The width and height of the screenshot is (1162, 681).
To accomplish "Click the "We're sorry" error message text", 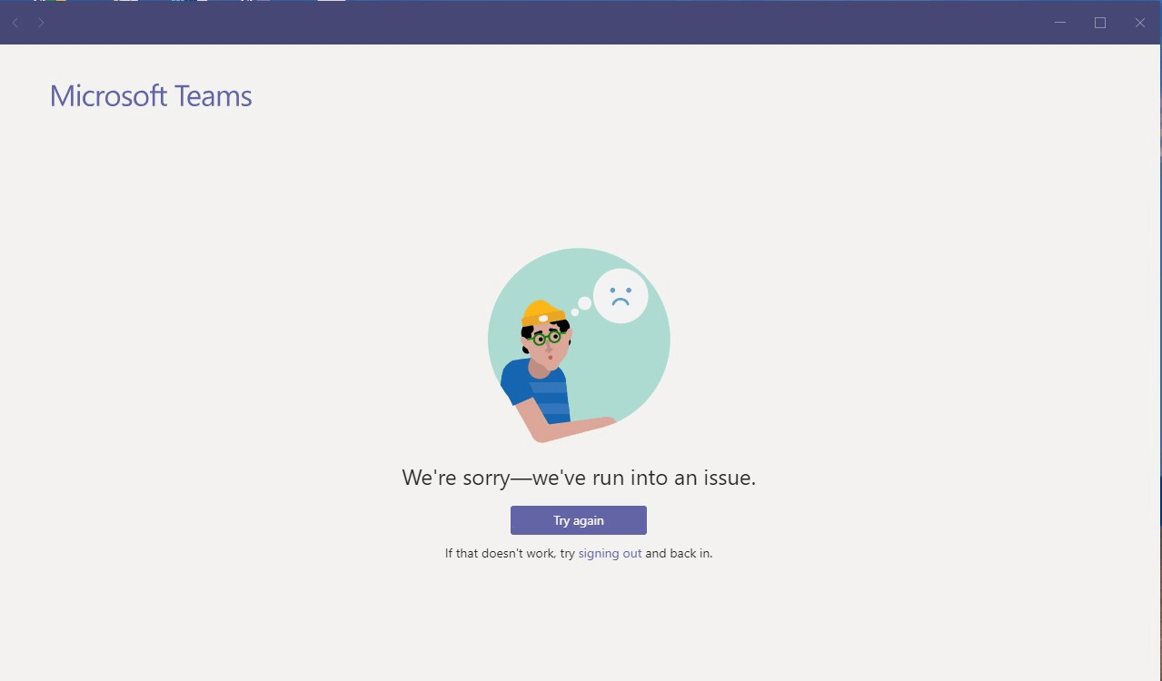I will [x=579, y=478].
